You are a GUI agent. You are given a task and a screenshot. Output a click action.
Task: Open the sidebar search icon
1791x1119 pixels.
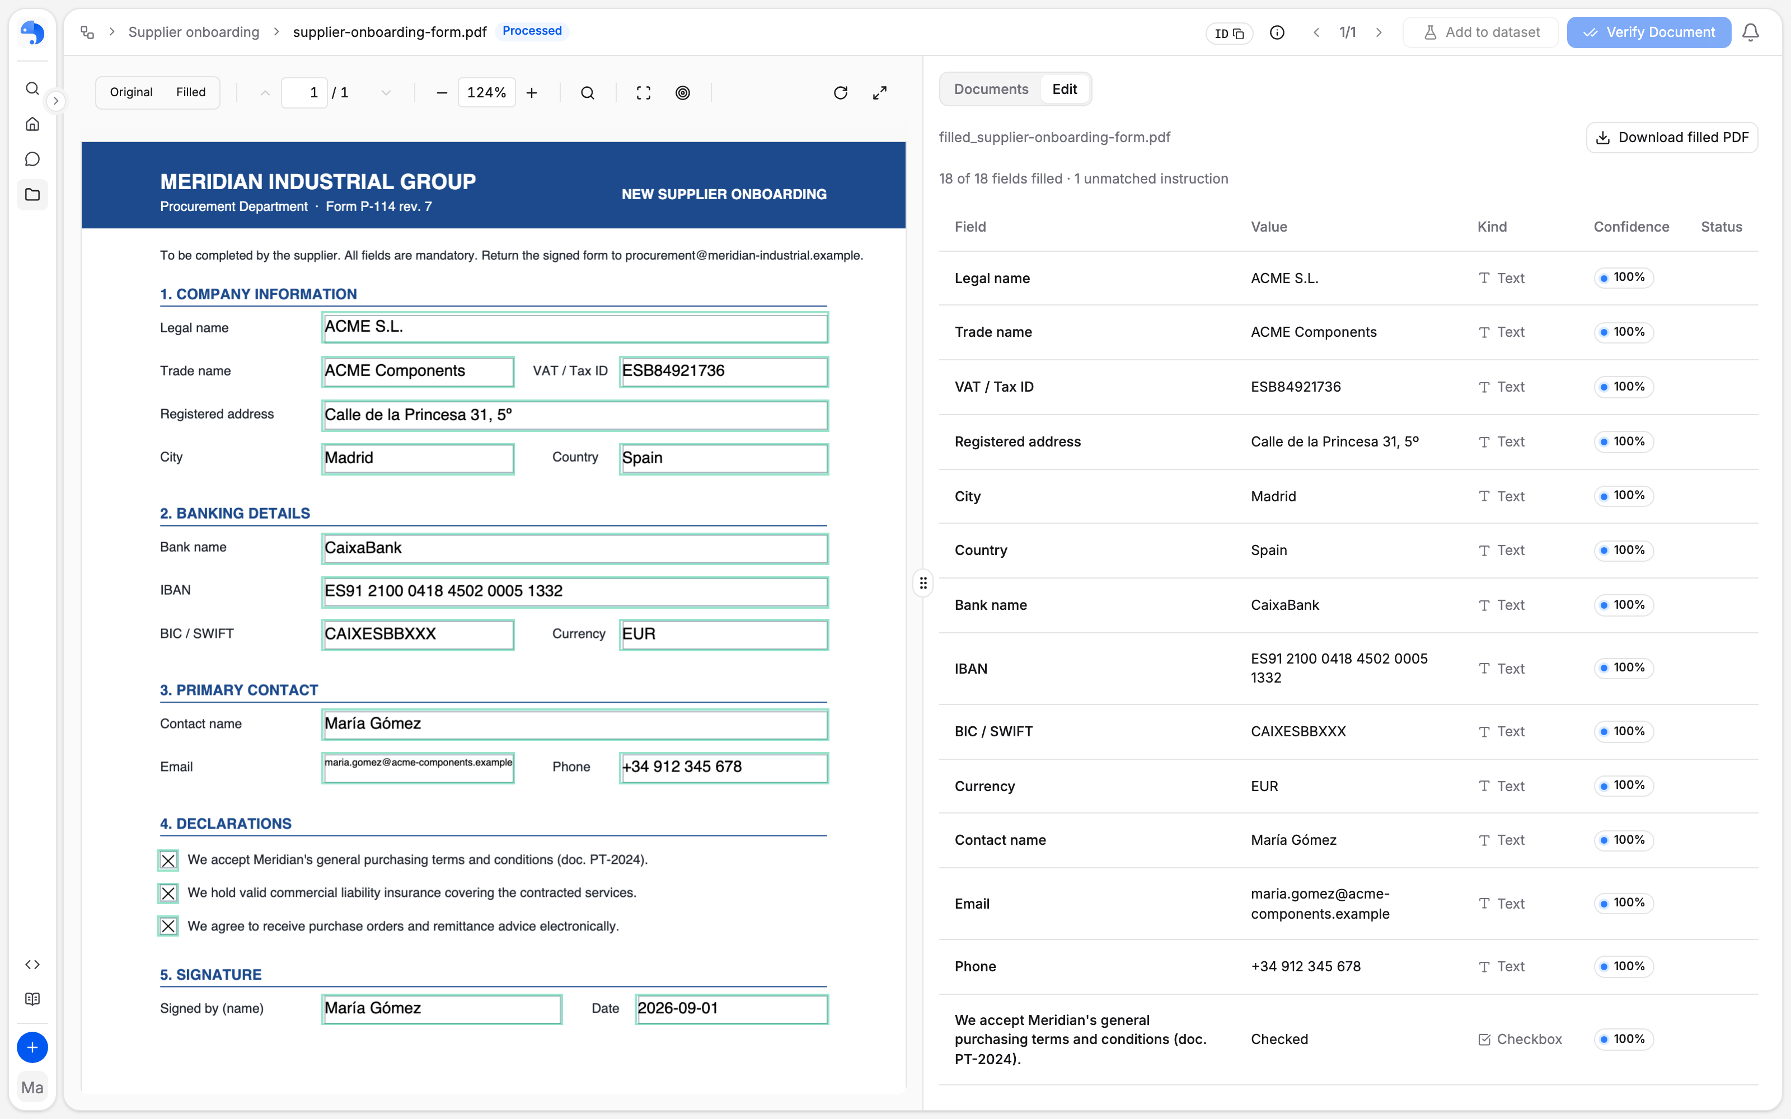pos(32,89)
